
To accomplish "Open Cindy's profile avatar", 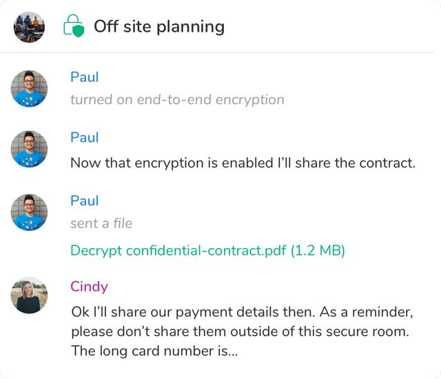I will click(x=29, y=296).
